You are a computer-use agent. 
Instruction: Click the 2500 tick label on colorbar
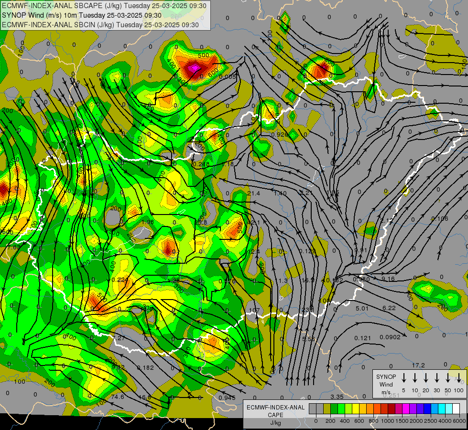(430, 421)
